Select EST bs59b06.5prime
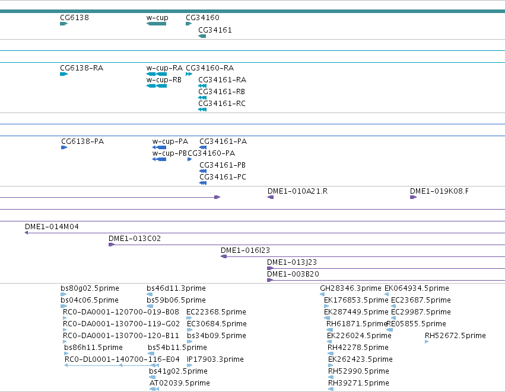Viewport: 505px width, 392px height. (x=176, y=301)
